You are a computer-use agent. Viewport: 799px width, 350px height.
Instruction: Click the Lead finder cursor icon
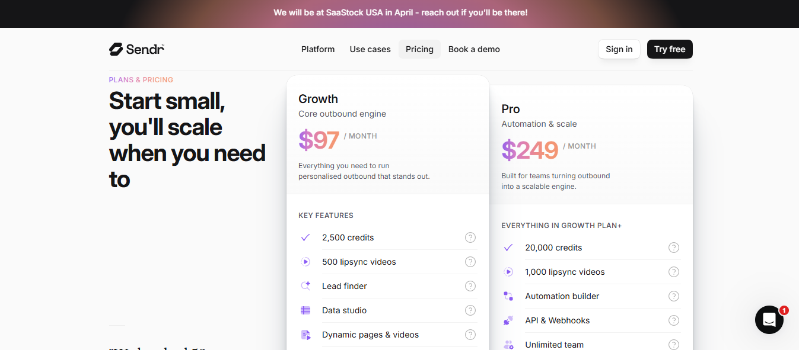tap(305, 285)
